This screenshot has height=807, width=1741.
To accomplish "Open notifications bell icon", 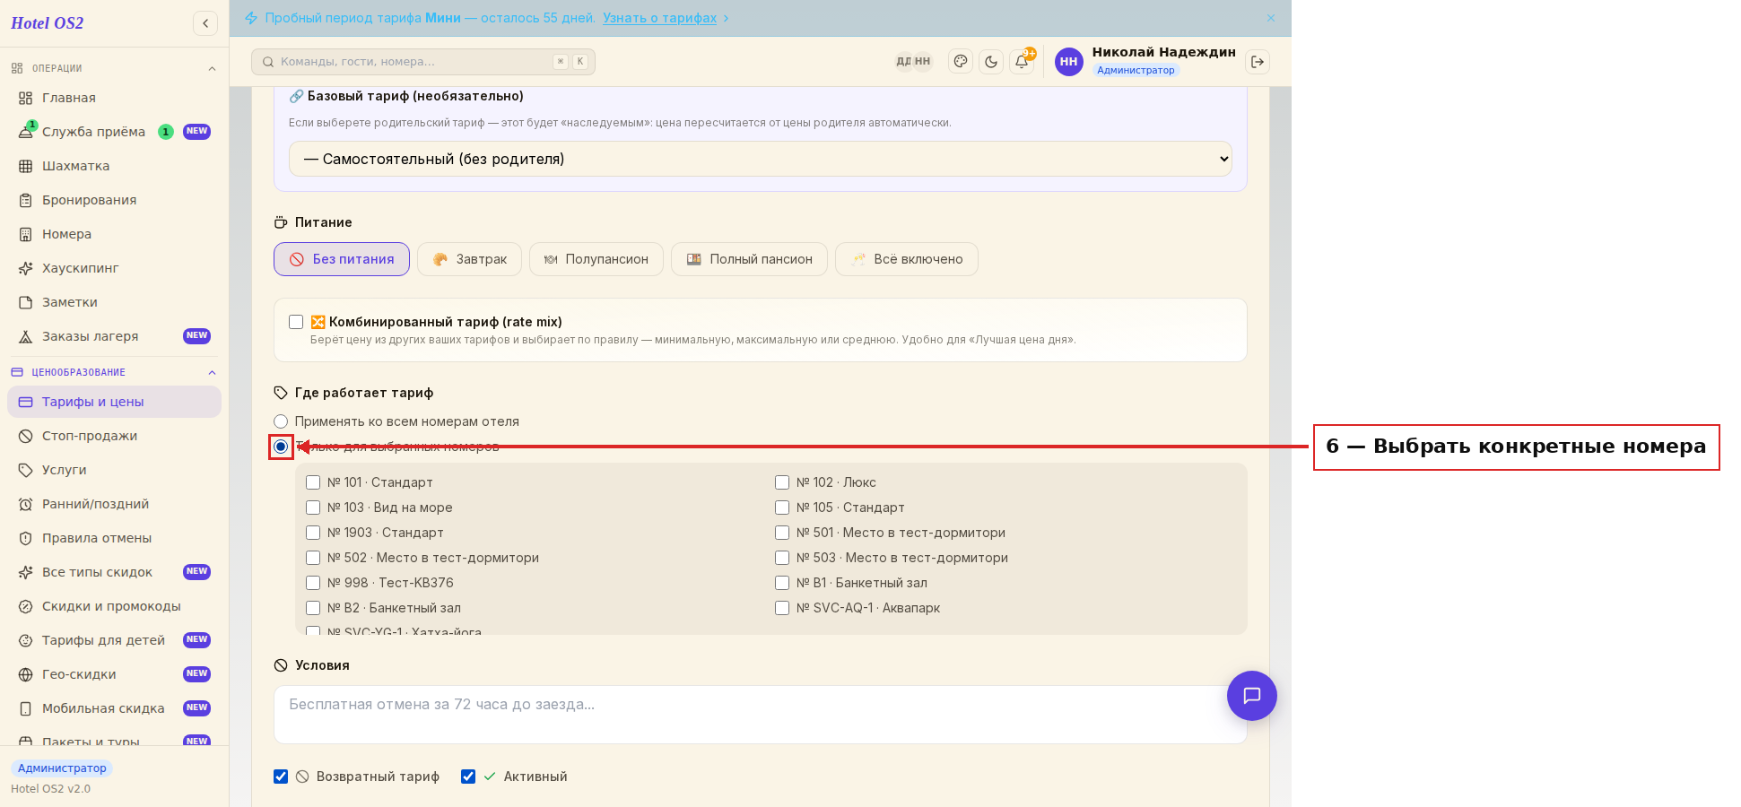I will (1022, 62).
